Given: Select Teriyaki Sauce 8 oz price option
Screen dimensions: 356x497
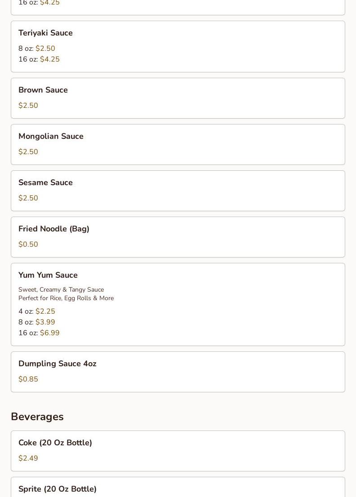Looking at the screenshot, I should coord(37,49).
